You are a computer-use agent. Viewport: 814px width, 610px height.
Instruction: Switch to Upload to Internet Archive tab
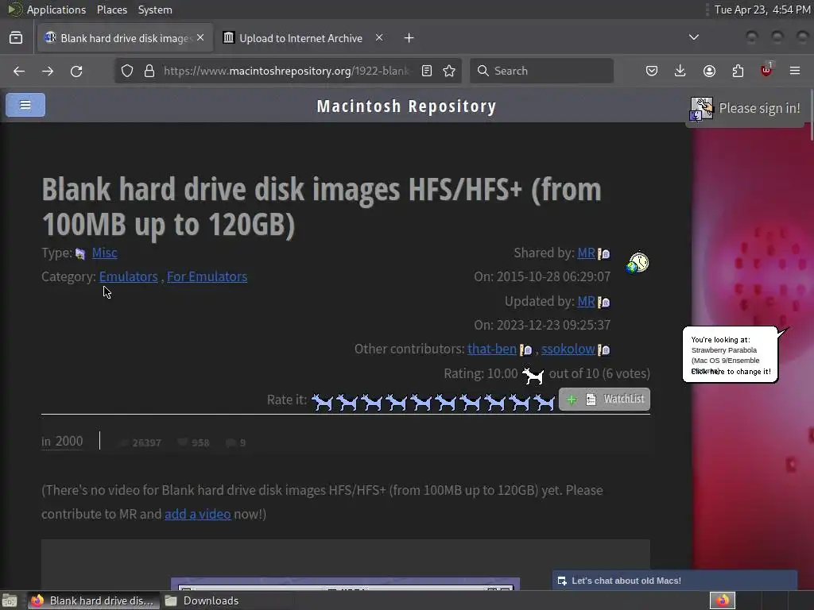pyautogui.click(x=300, y=38)
